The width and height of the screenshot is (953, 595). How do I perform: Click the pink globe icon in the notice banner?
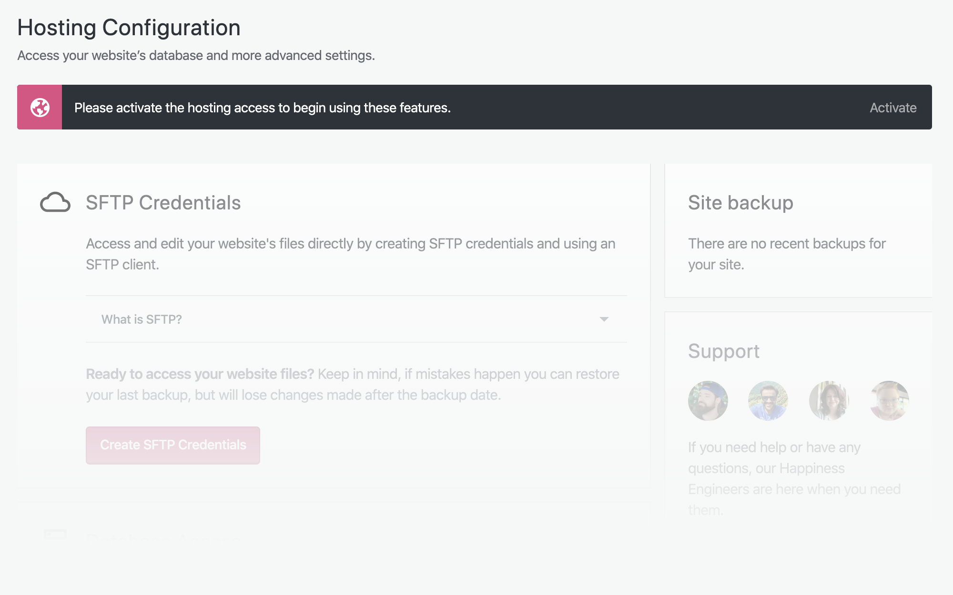click(40, 108)
